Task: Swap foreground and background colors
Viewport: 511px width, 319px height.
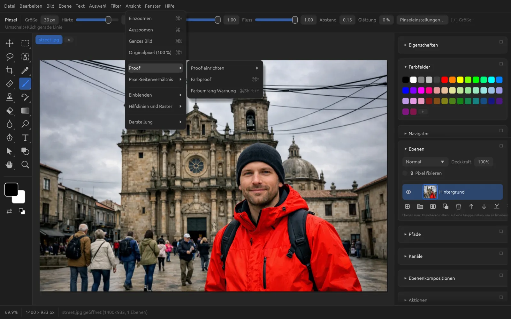Action: (9, 211)
